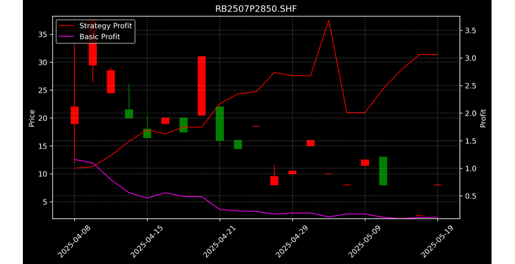
Task: Select the 30 tick on Price axis
Action: [43, 62]
